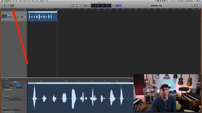Open the GarageBand menu

coord(8,1)
